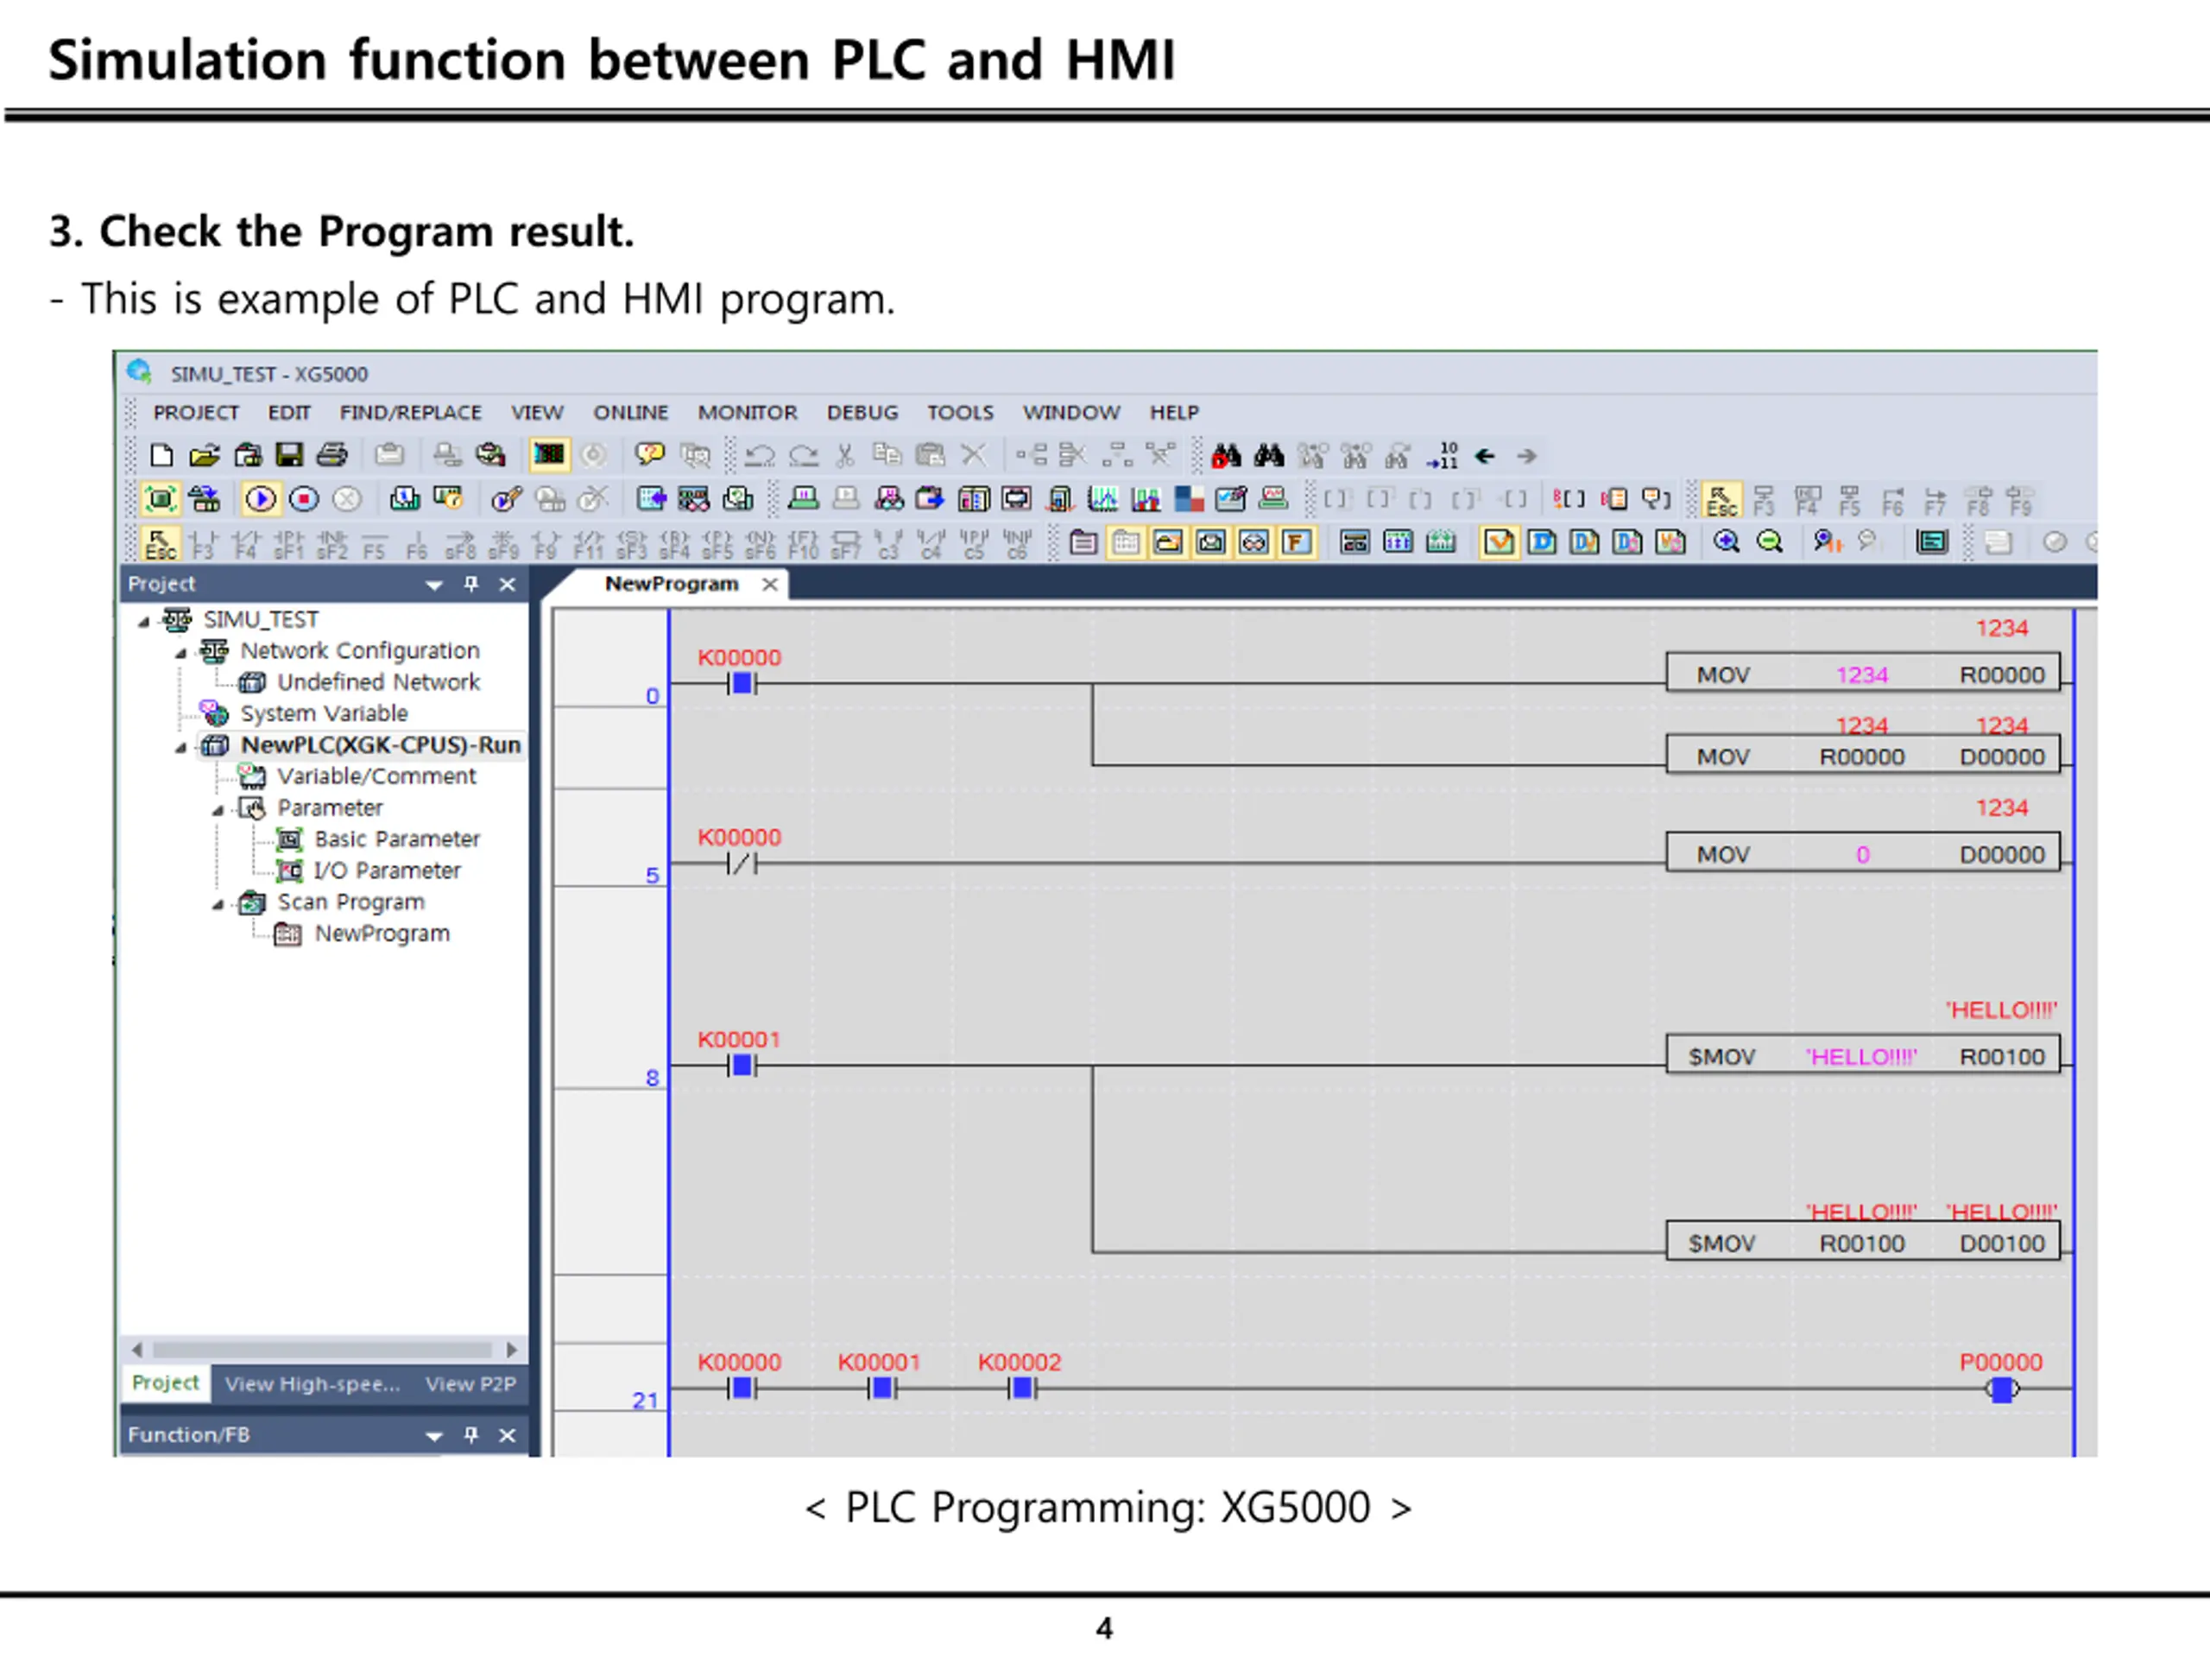
Task: Select the Esc selection mode tool
Action: [x=159, y=542]
